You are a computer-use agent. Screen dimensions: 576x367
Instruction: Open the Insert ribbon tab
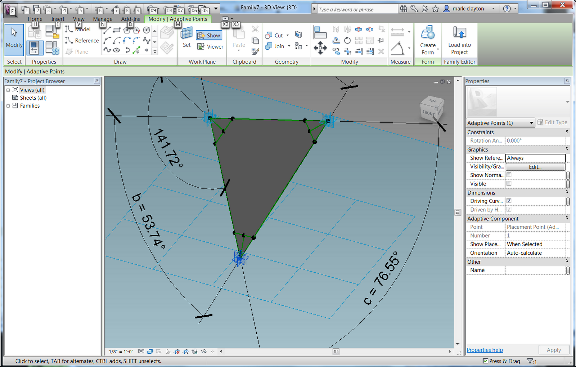click(x=58, y=19)
